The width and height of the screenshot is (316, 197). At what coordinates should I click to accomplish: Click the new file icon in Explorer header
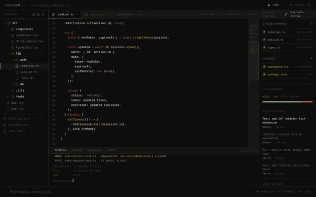pyautogui.click(x=33, y=14)
